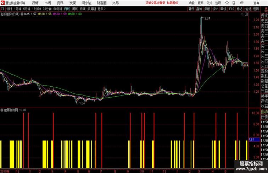
Task: Click the 包钢股份(日线) chart title
Action: tap(10, 14)
